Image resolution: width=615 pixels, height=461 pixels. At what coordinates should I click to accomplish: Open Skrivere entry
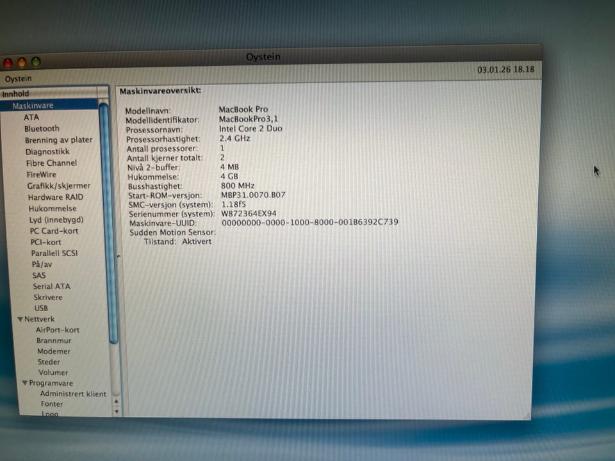48,297
